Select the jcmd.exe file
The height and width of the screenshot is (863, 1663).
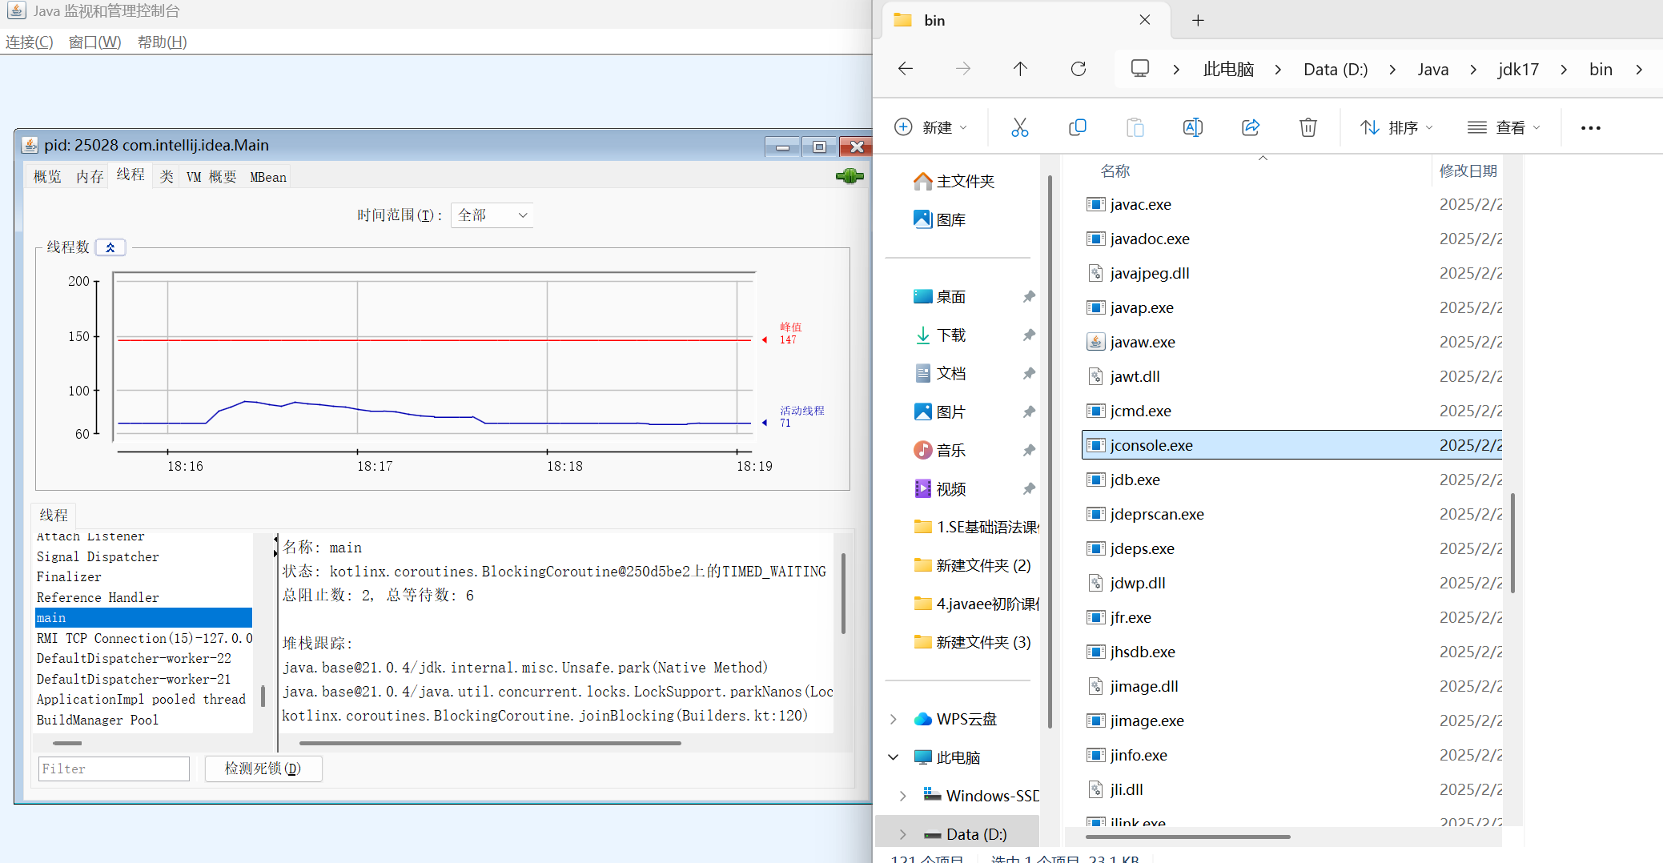pos(1140,411)
